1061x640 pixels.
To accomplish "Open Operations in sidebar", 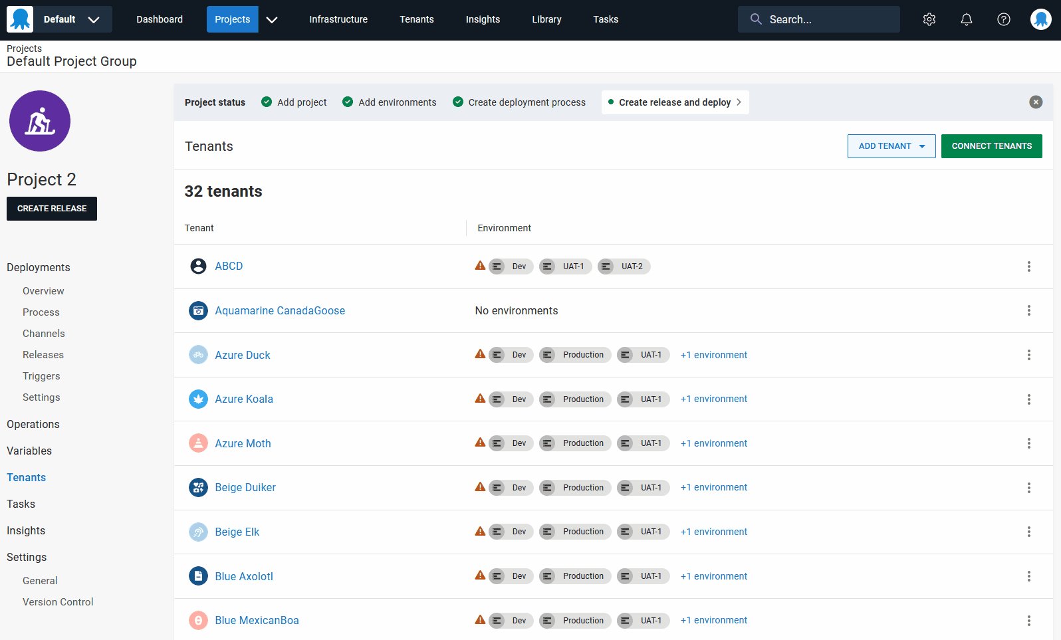I will (33, 424).
